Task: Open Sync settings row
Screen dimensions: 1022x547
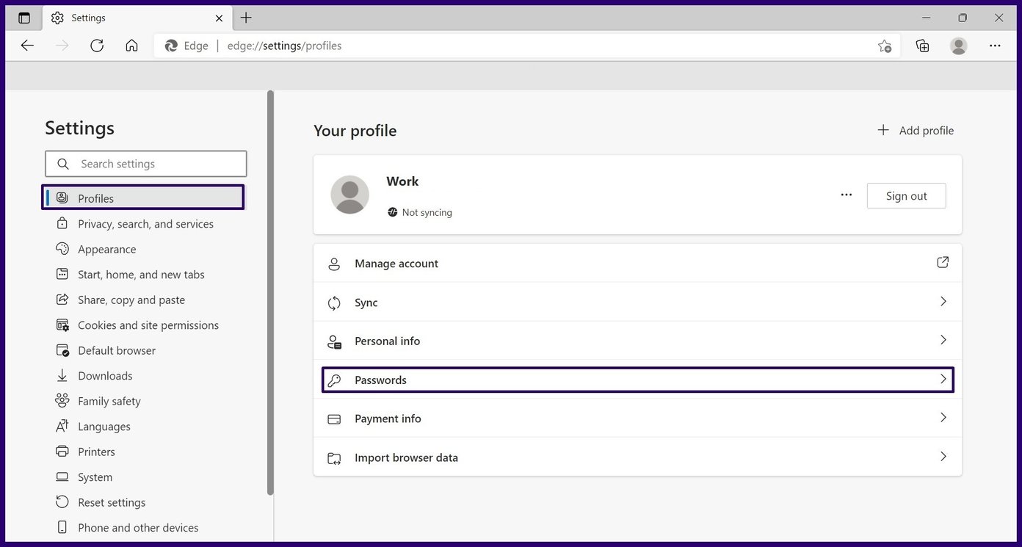Action: [x=637, y=302]
